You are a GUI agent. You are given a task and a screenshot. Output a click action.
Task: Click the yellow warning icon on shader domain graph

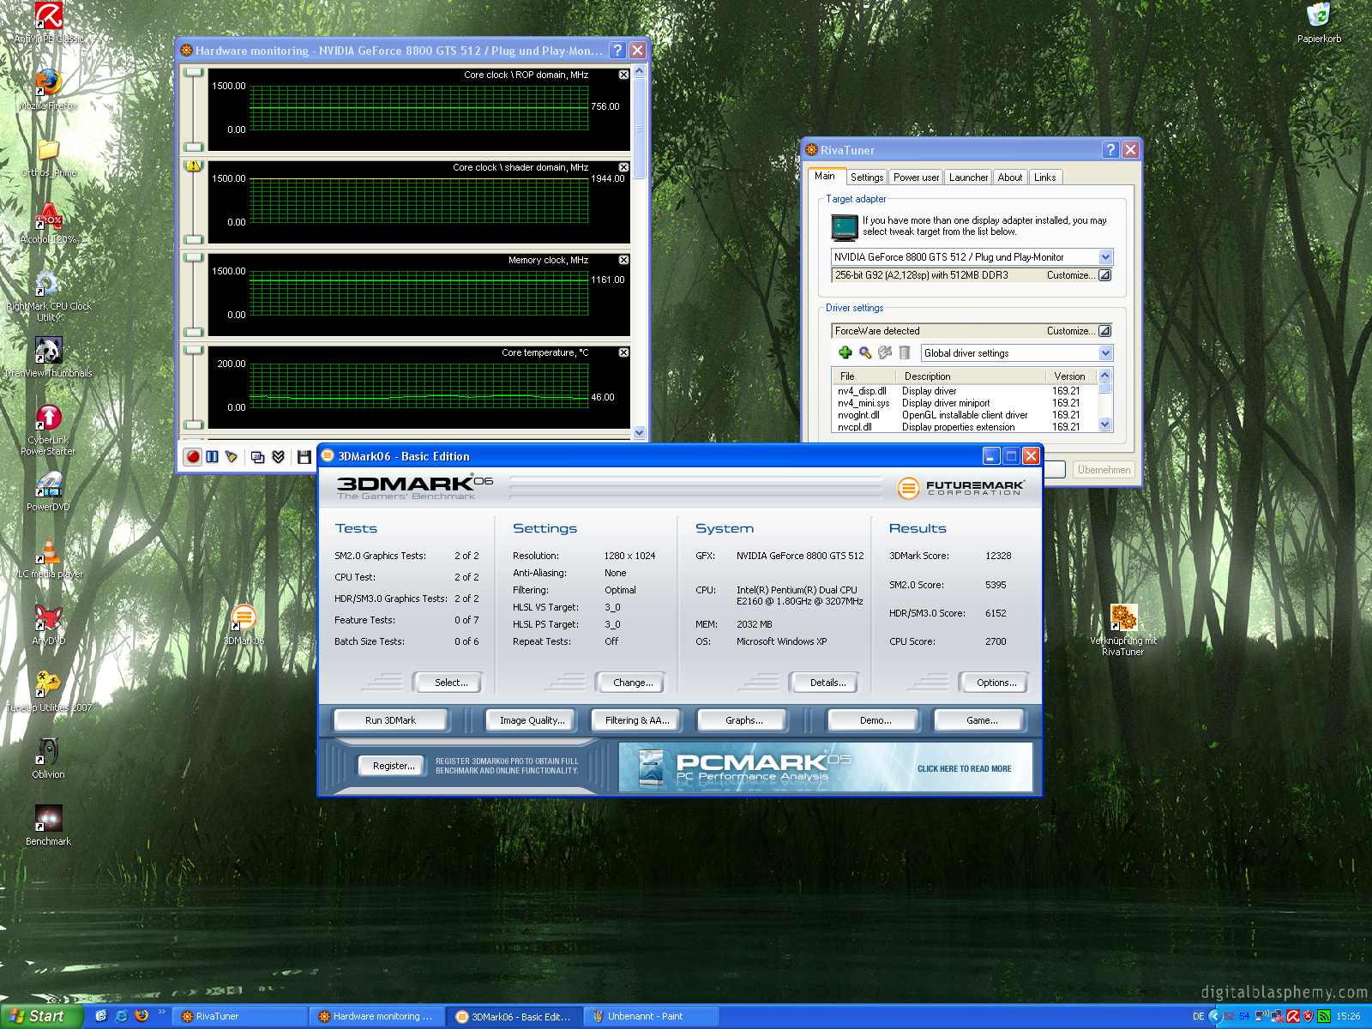pyautogui.click(x=194, y=165)
